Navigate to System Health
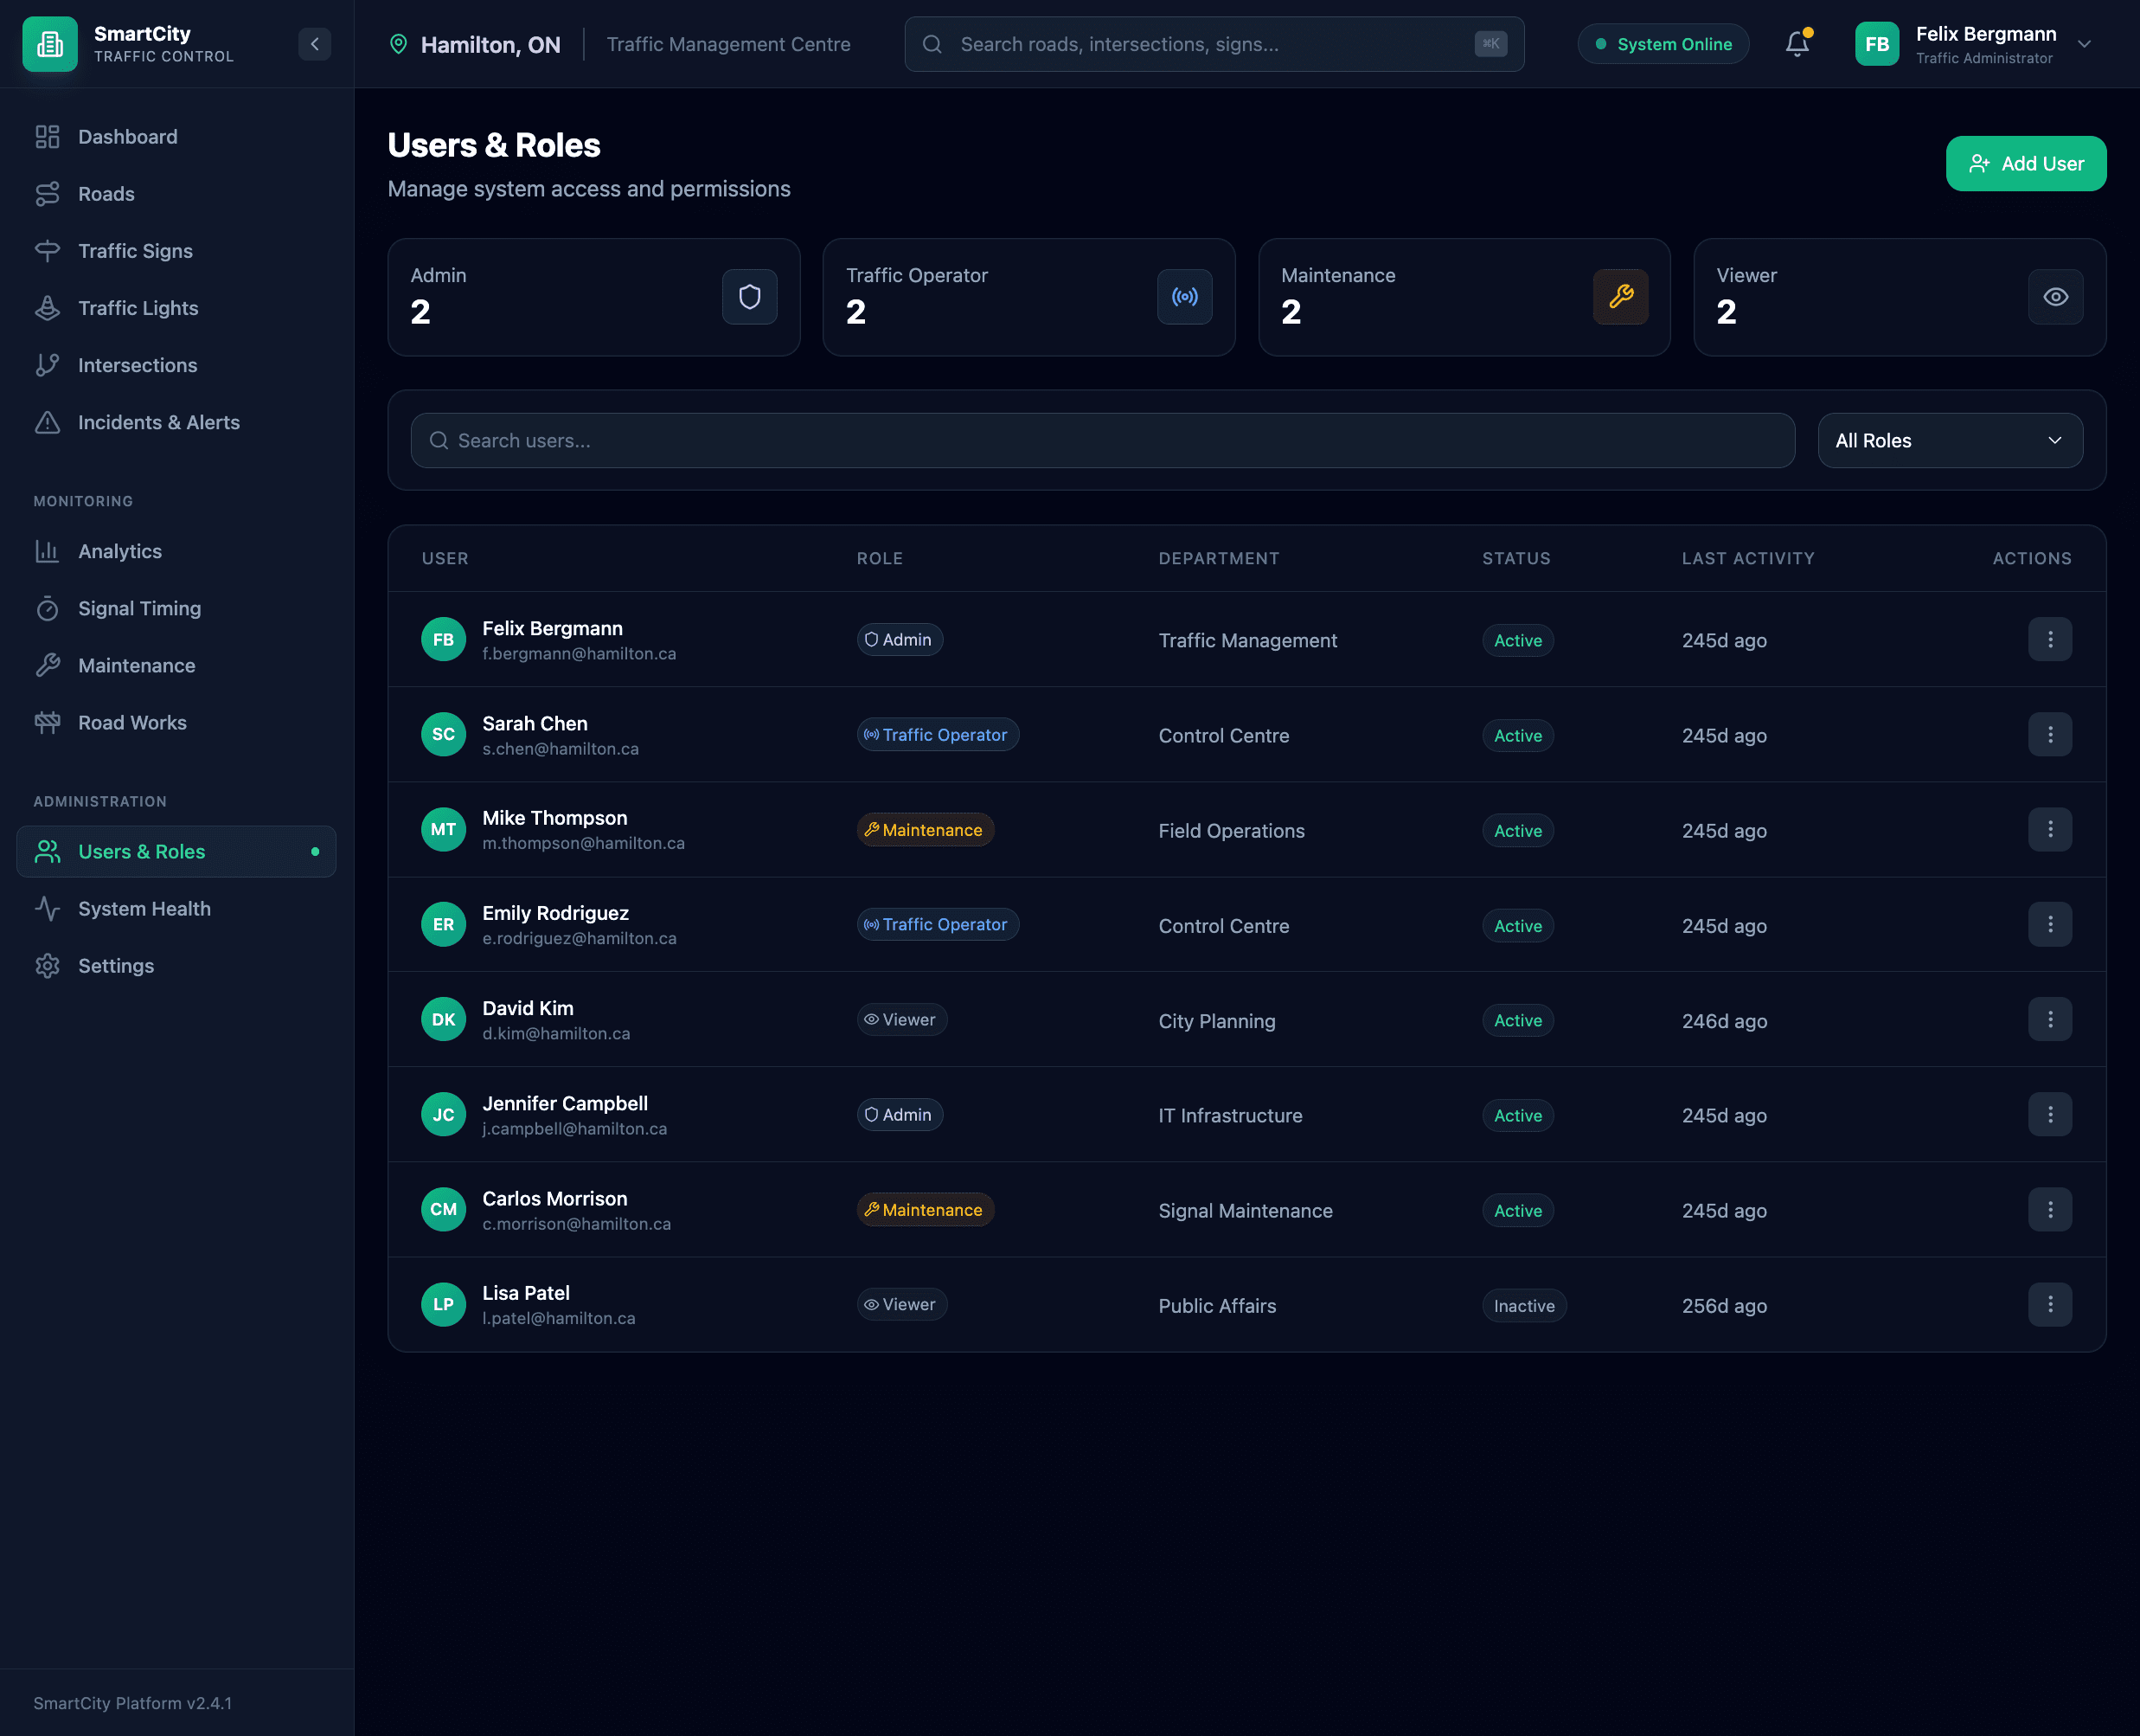Screen dimensions: 2140x1736 coord(144,909)
